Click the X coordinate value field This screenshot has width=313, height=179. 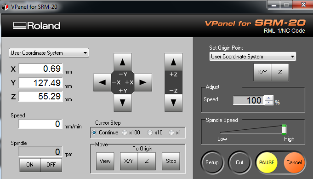(x=41, y=69)
